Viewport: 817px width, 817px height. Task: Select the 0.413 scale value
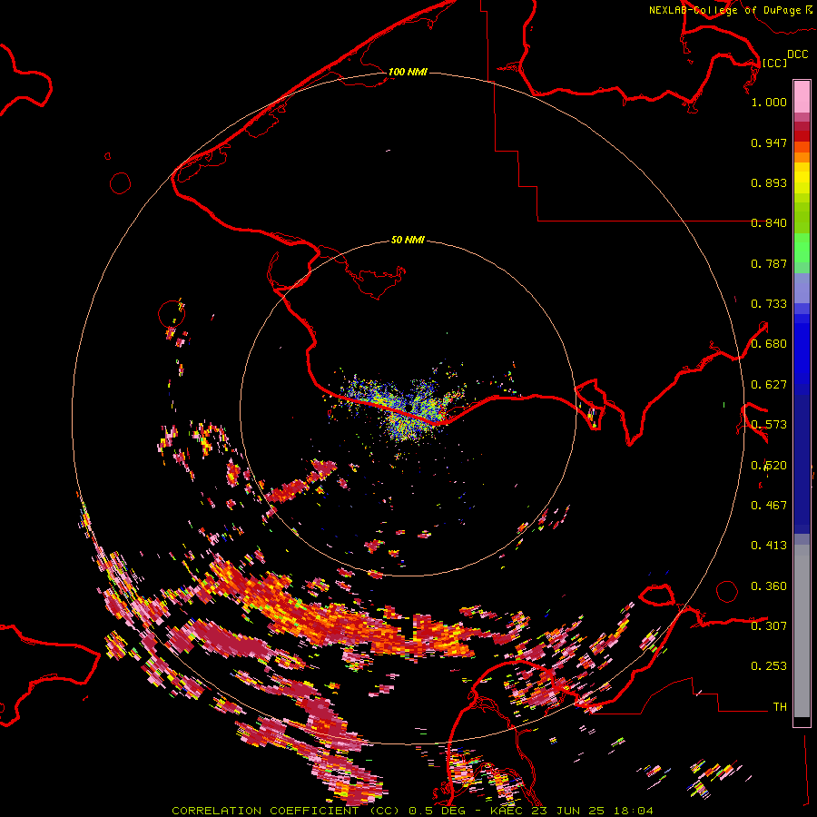coord(769,546)
